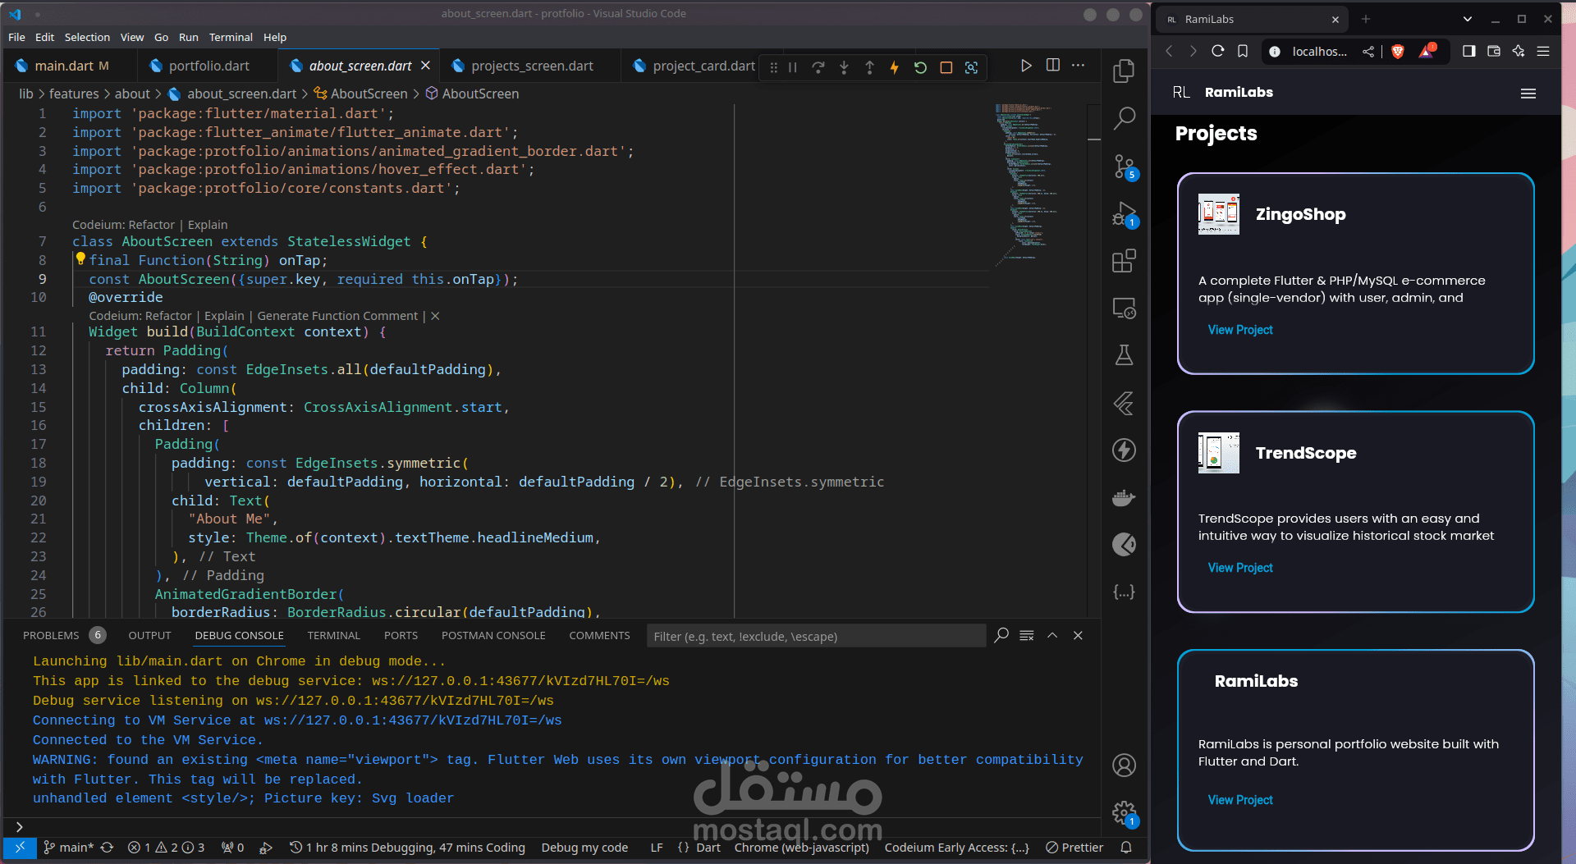
Task: Click Step Out in the debug toolbar
Action: pos(869,67)
